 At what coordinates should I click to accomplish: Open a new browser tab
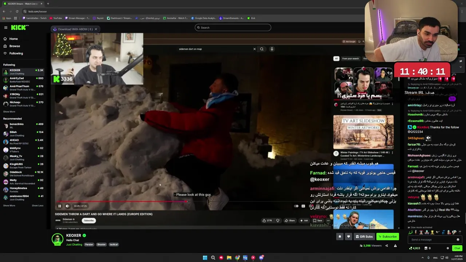tap(48, 4)
